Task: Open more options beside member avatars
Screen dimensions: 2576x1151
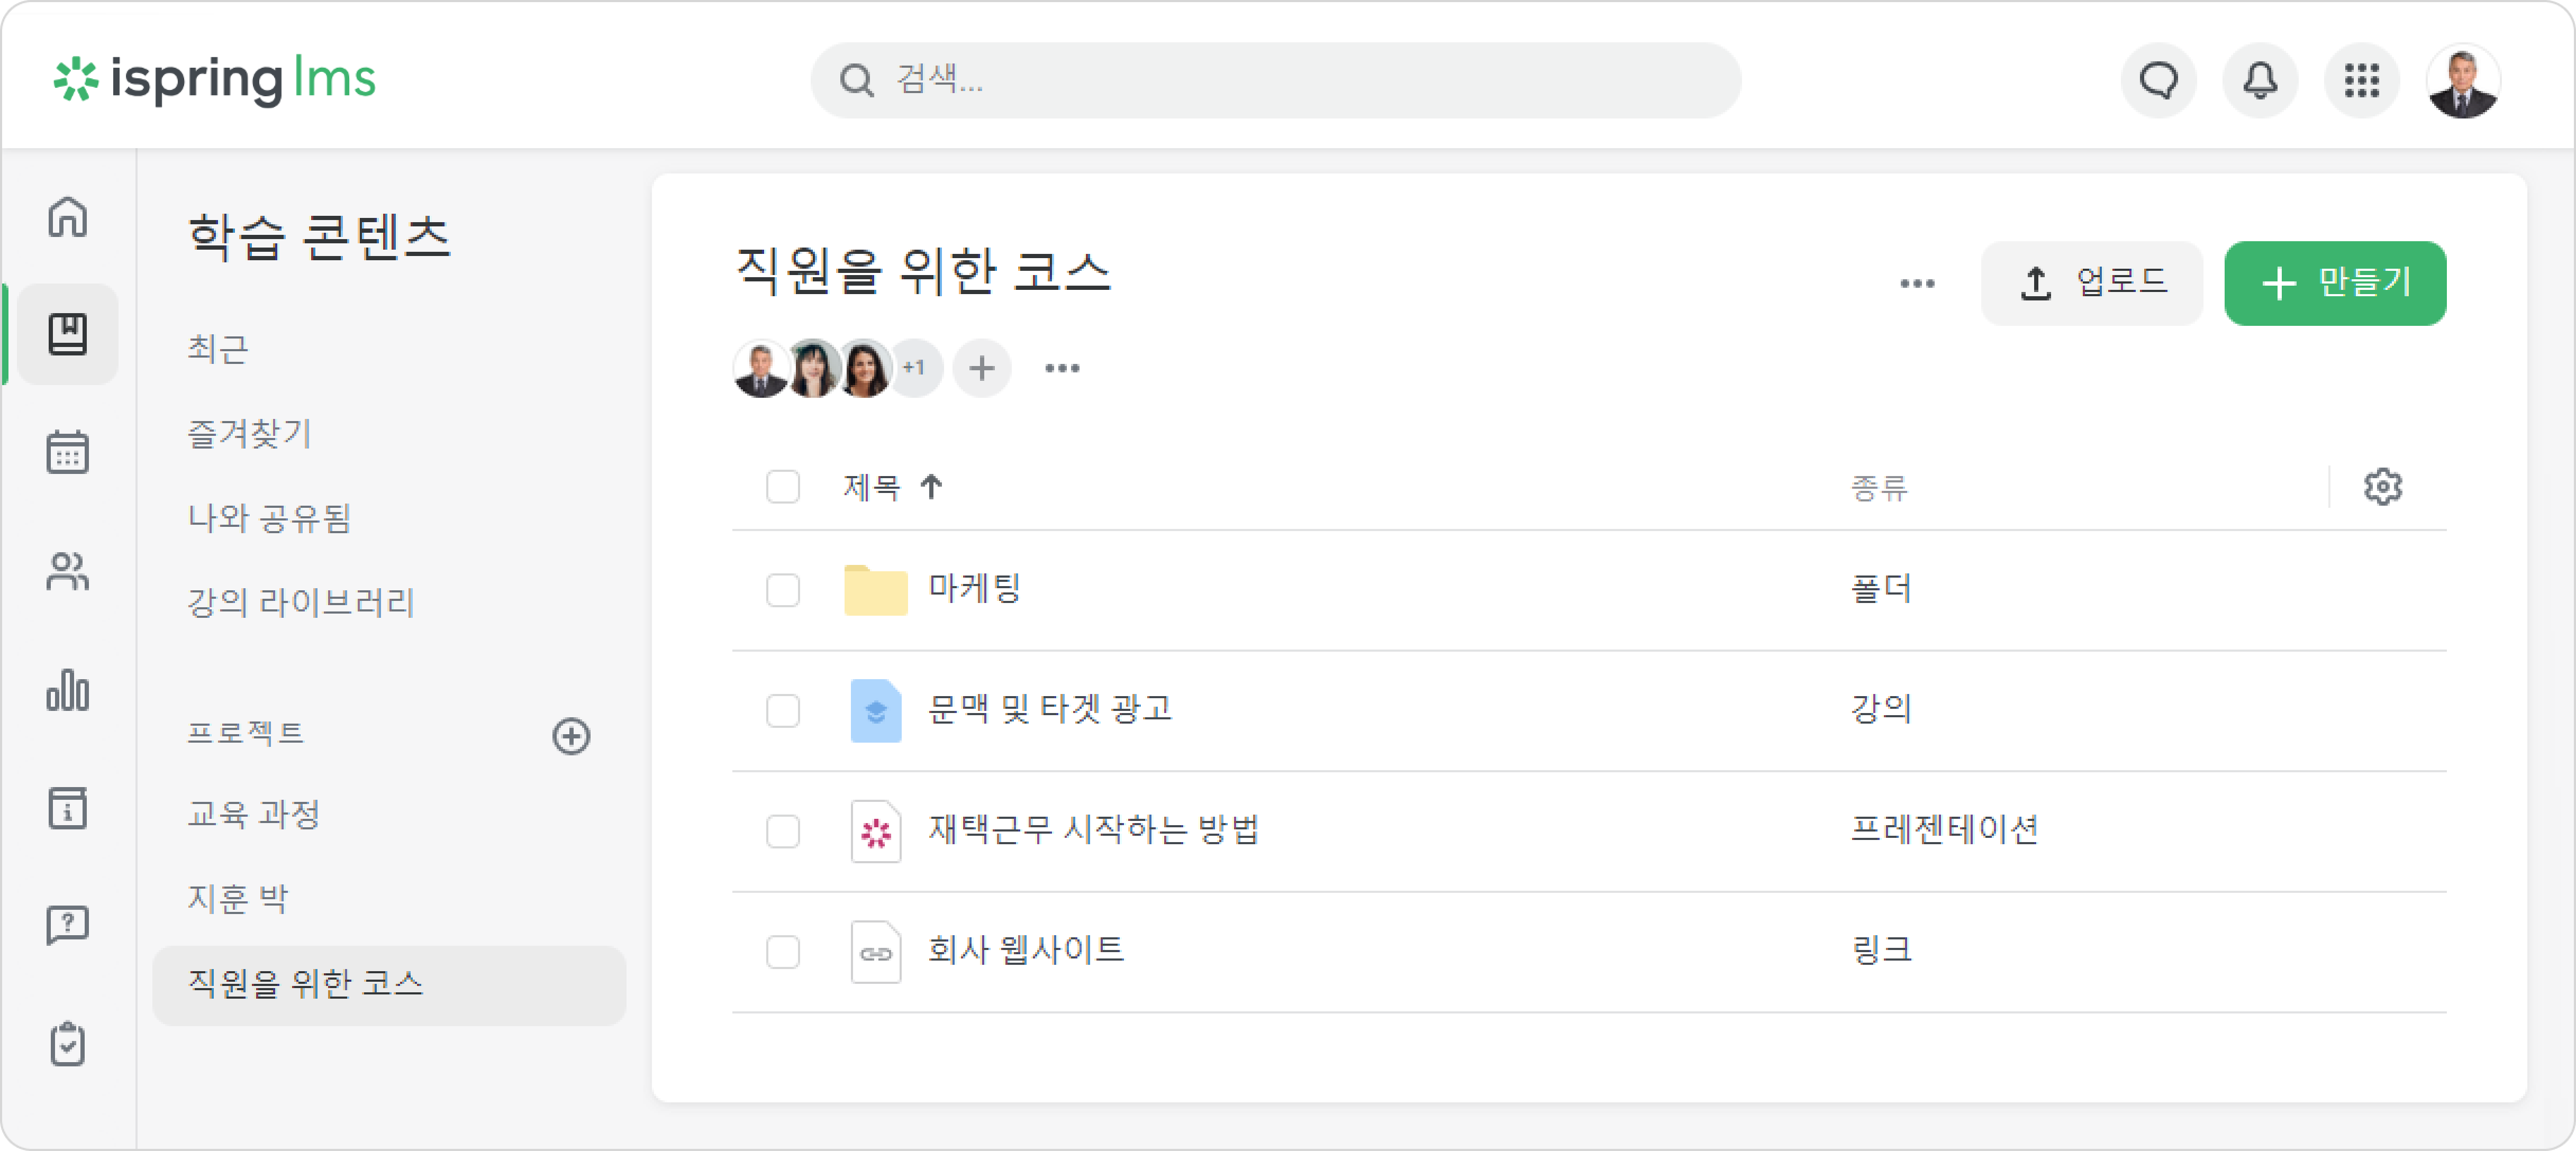Action: [1062, 368]
